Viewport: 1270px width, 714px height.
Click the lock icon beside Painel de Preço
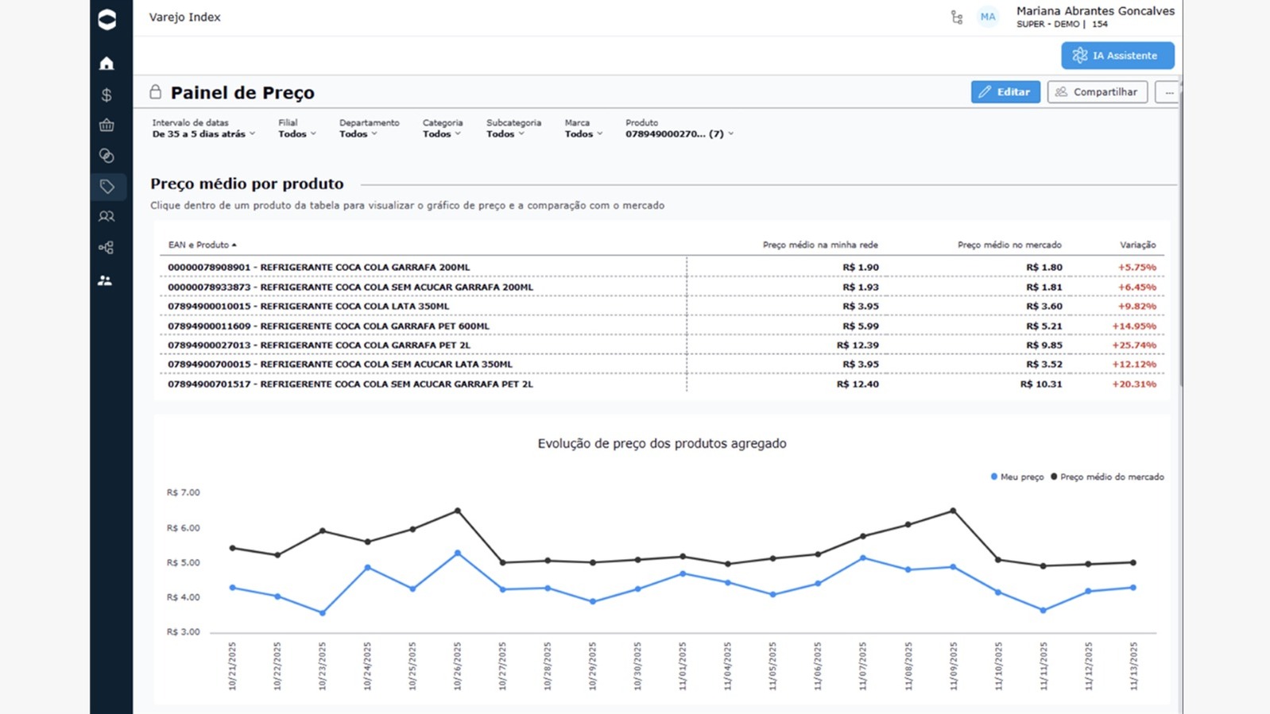[156, 92]
